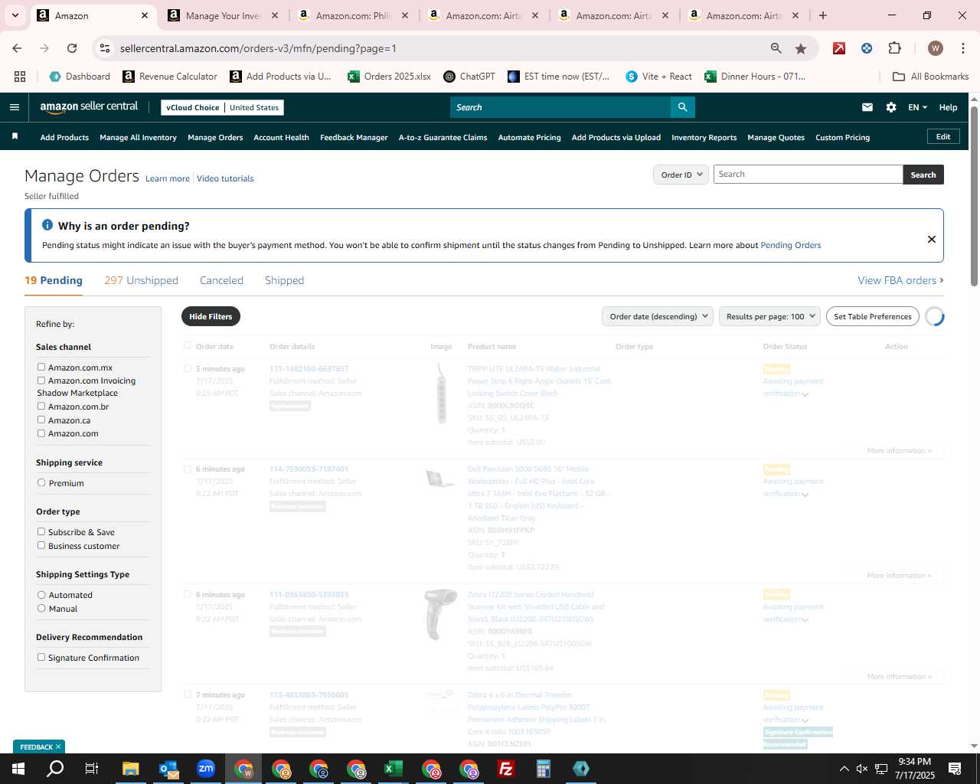
Task: Open Zoom from the taskbar
Action: click(206, 769)
